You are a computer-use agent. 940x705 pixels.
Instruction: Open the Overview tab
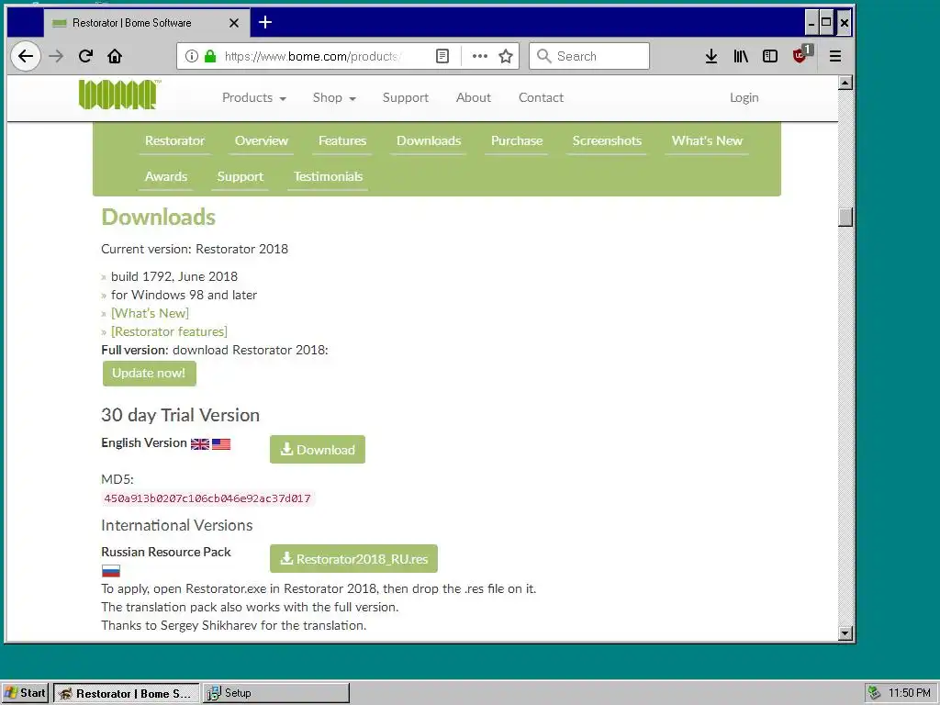(x=262, y=140)
